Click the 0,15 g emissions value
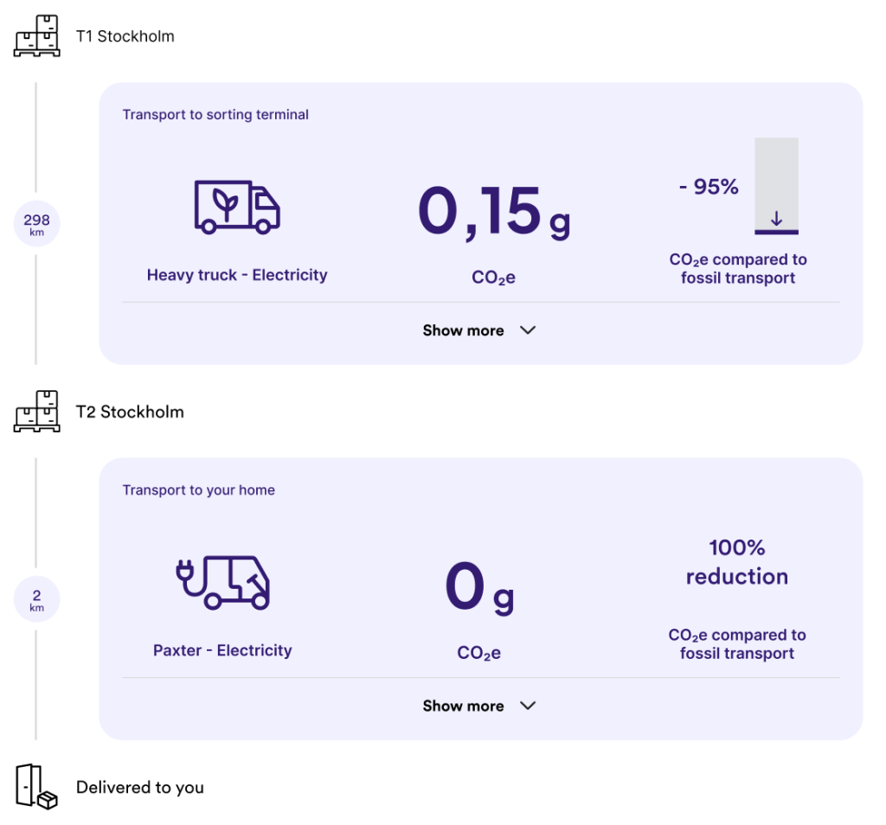 493,214
